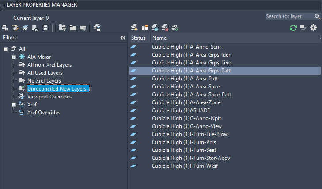Screen dimensions: 322x189
Task: Select the All Used Layers filter
Action: click(45, 73)
